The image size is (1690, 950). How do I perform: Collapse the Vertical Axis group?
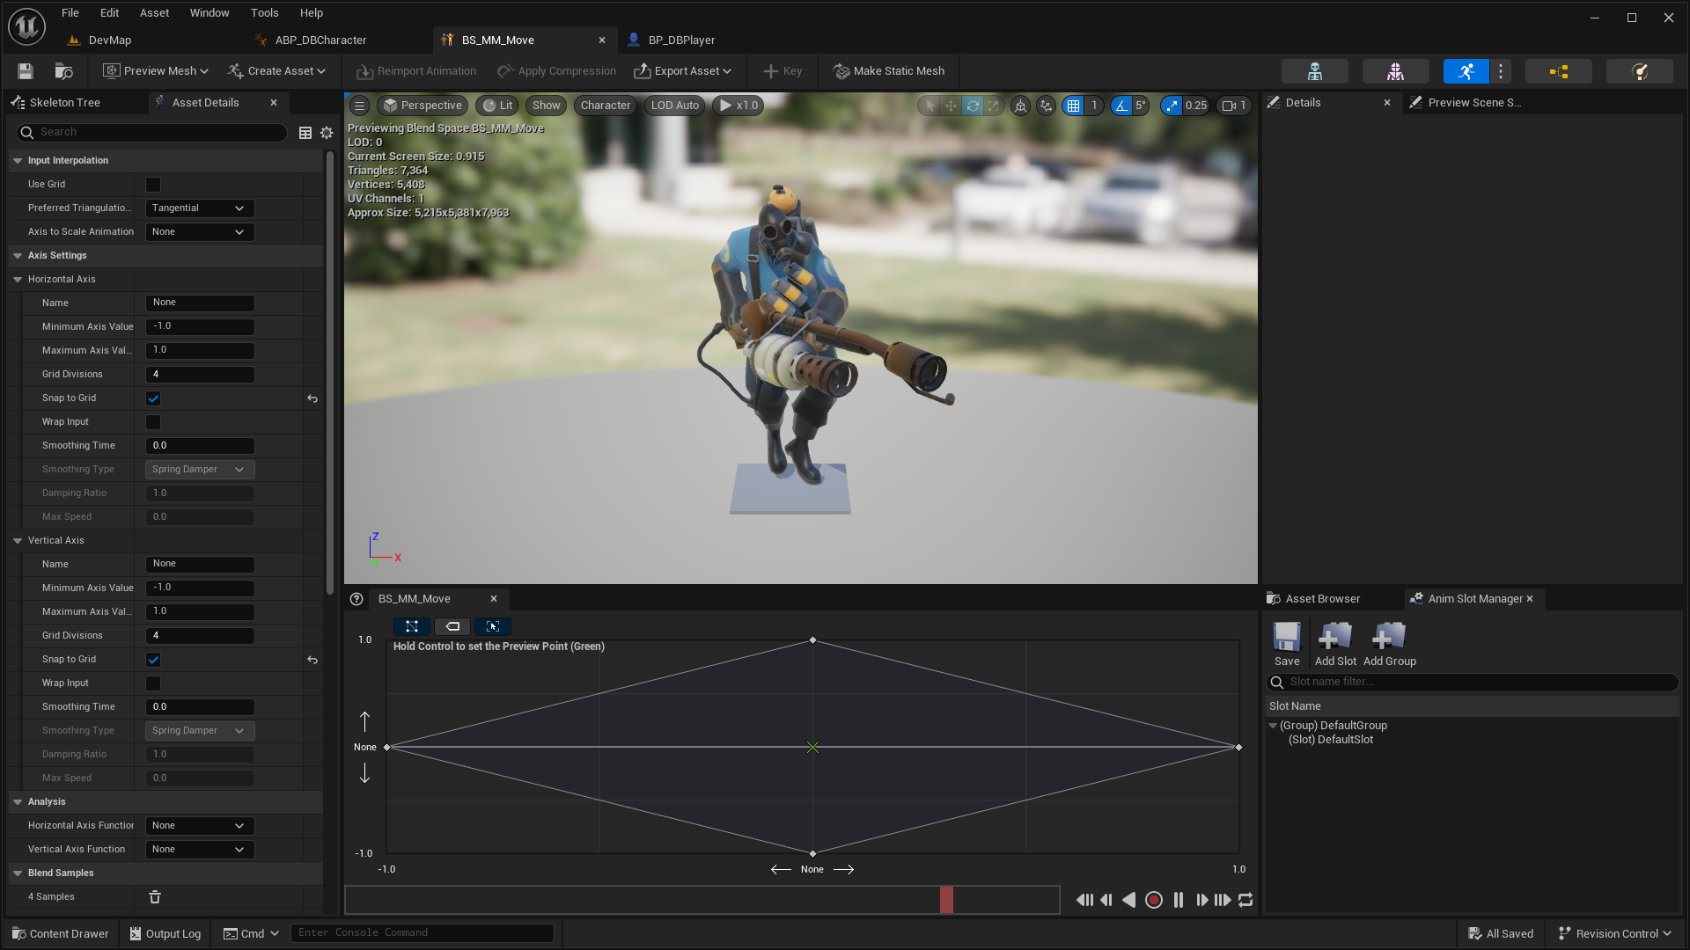tap(18, 541)
